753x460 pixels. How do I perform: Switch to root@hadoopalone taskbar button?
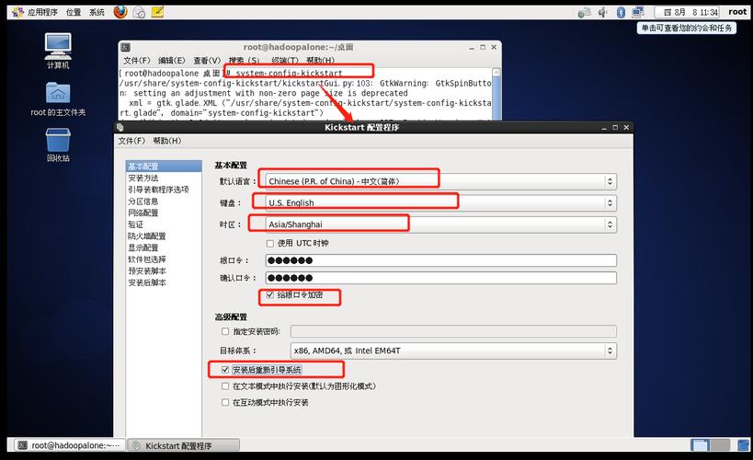70,445
